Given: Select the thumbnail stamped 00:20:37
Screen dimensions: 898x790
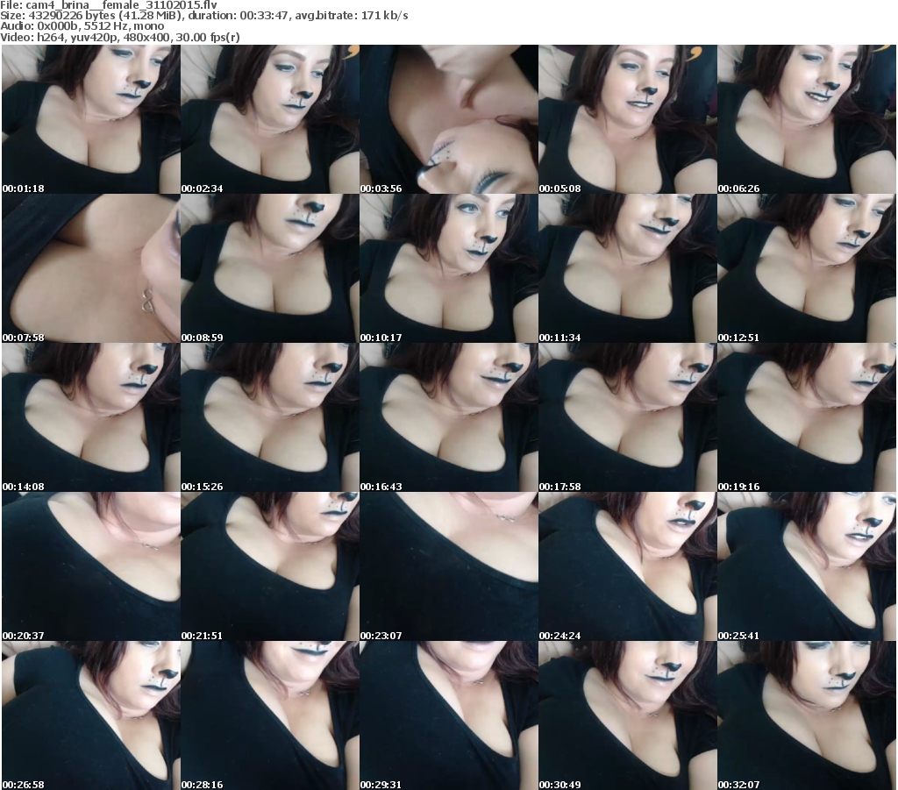Looking at the screenshot, I should [91, 566].
